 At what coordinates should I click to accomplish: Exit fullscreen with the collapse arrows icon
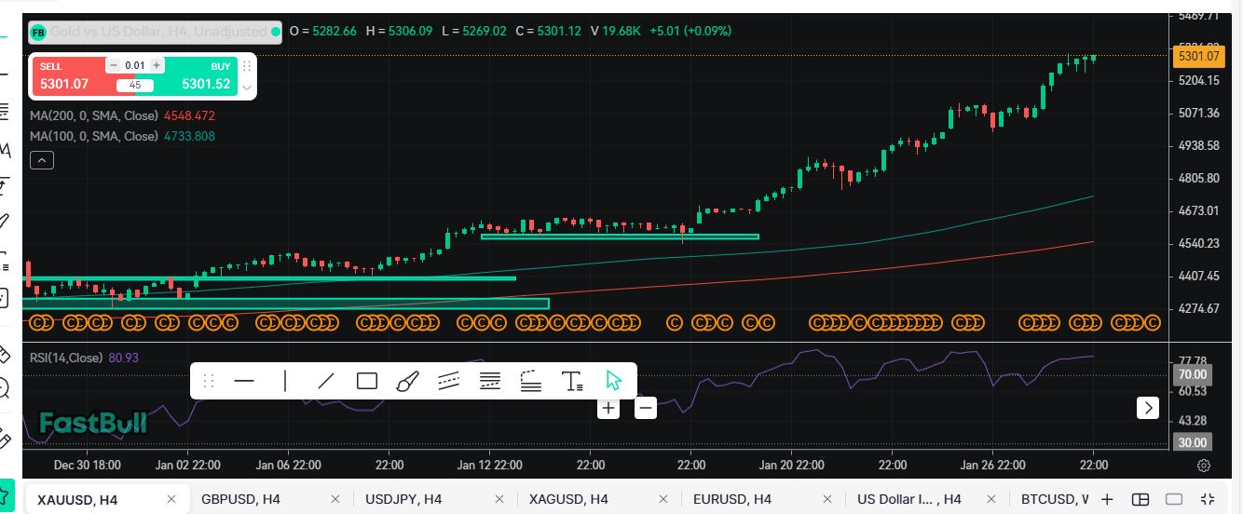pyautogui.click(x=1208, y=500)
